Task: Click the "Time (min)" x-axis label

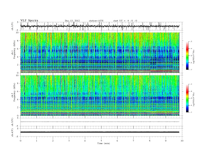Action: tap(104, 143)
